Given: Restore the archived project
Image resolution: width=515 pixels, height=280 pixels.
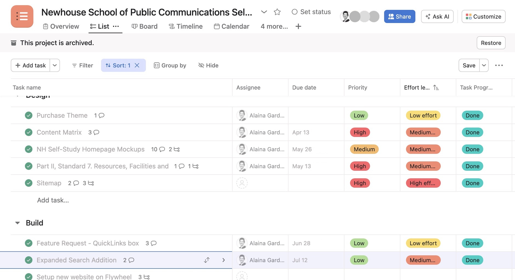Looking at the screenshot, I should click(x=491, y=43).
